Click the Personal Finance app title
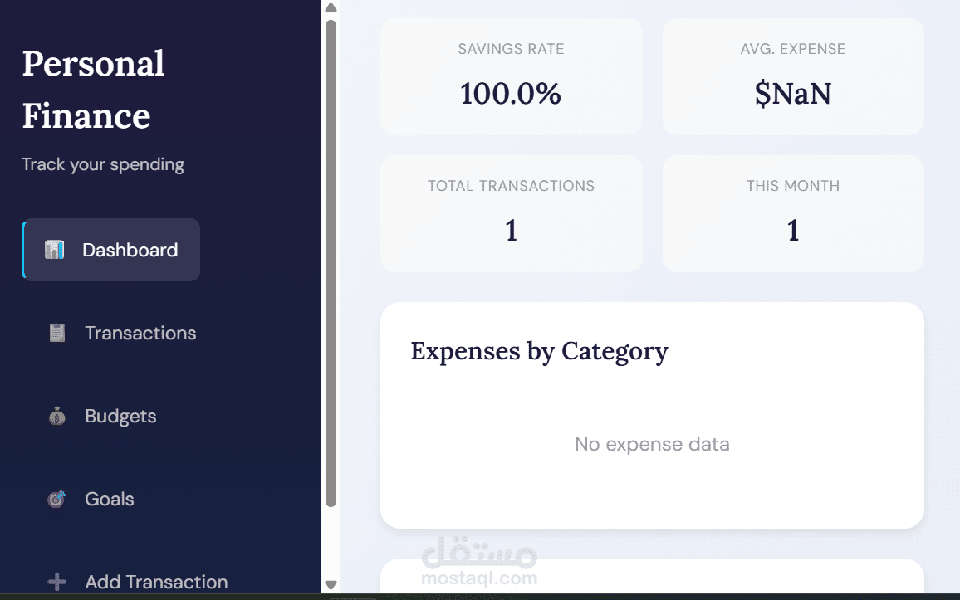This screenshot has height=600, width=960. (x=93, y=90)
